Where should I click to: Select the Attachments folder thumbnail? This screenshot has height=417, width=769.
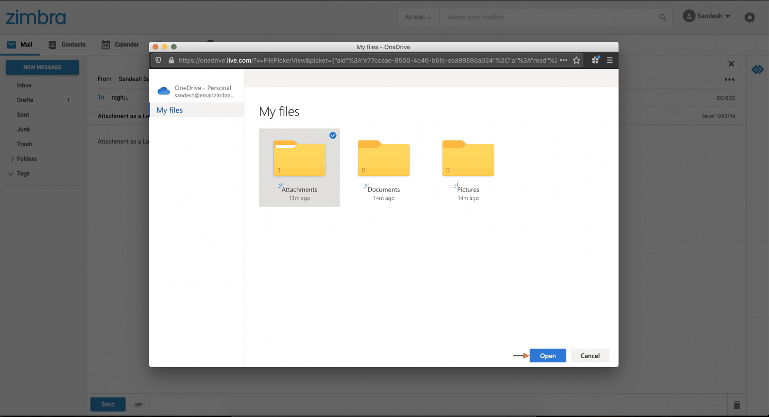pyautogui.click(x=300, y=159)
